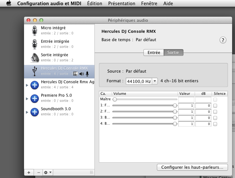This screenshot has width=235, height=178.
Task: Open the Présentation menu
Action: tap(122, 3)
